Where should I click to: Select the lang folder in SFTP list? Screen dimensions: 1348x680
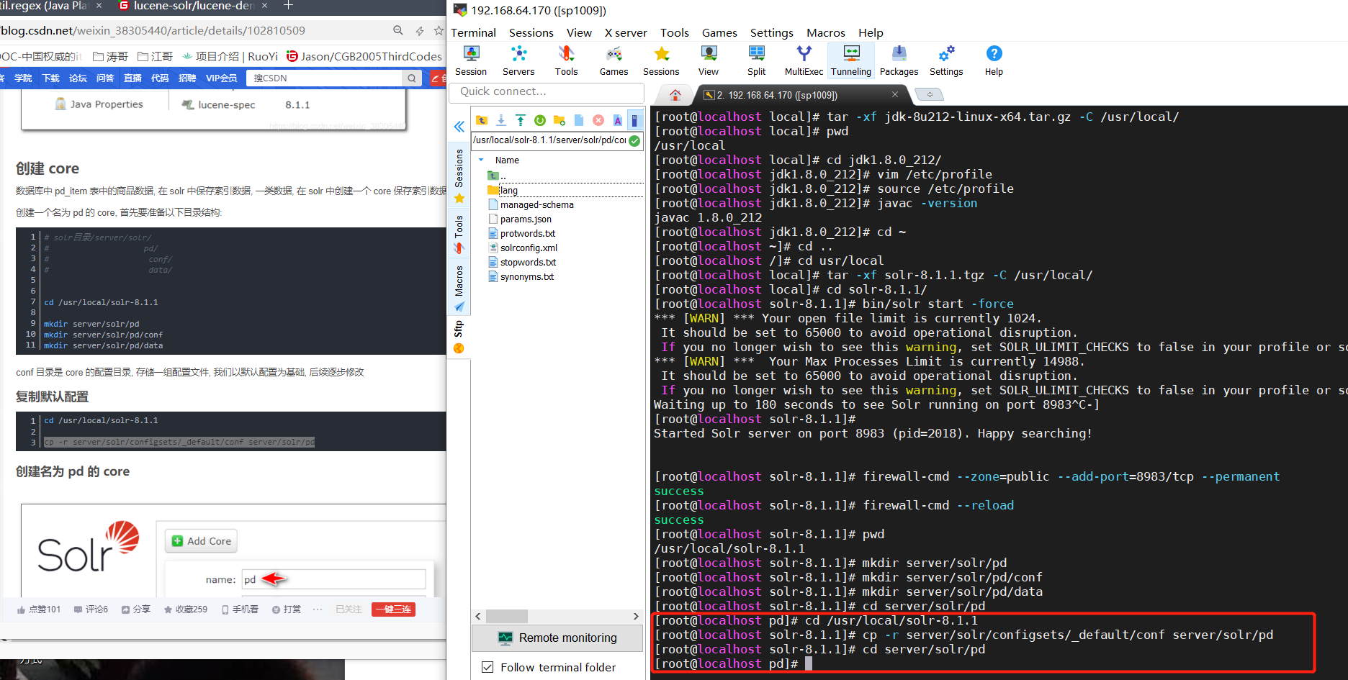tap(508, 190)
